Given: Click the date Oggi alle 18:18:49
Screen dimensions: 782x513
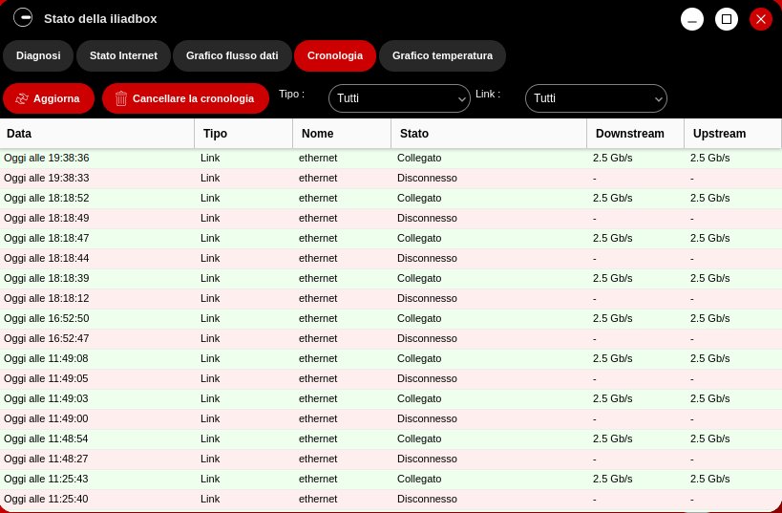Looking at the screenshot, I should click(x=47, y=218).
